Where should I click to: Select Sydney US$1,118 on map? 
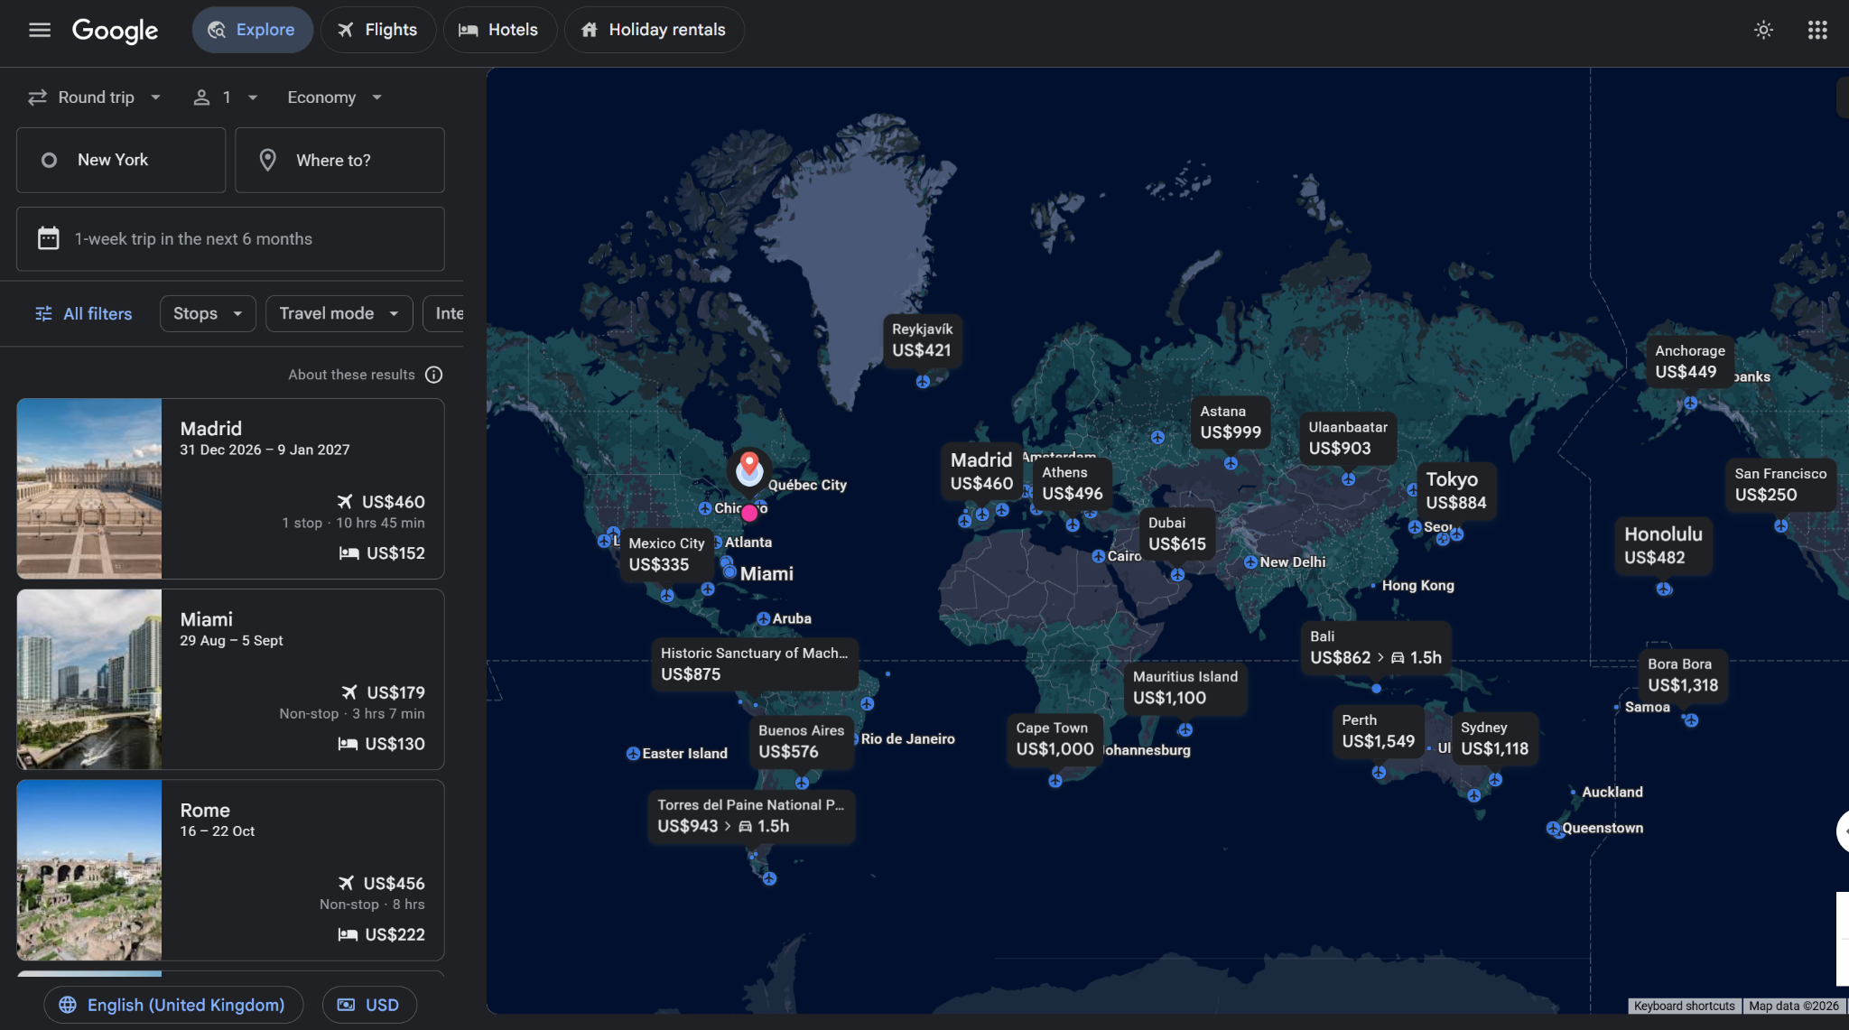(x=1494, y=738)
